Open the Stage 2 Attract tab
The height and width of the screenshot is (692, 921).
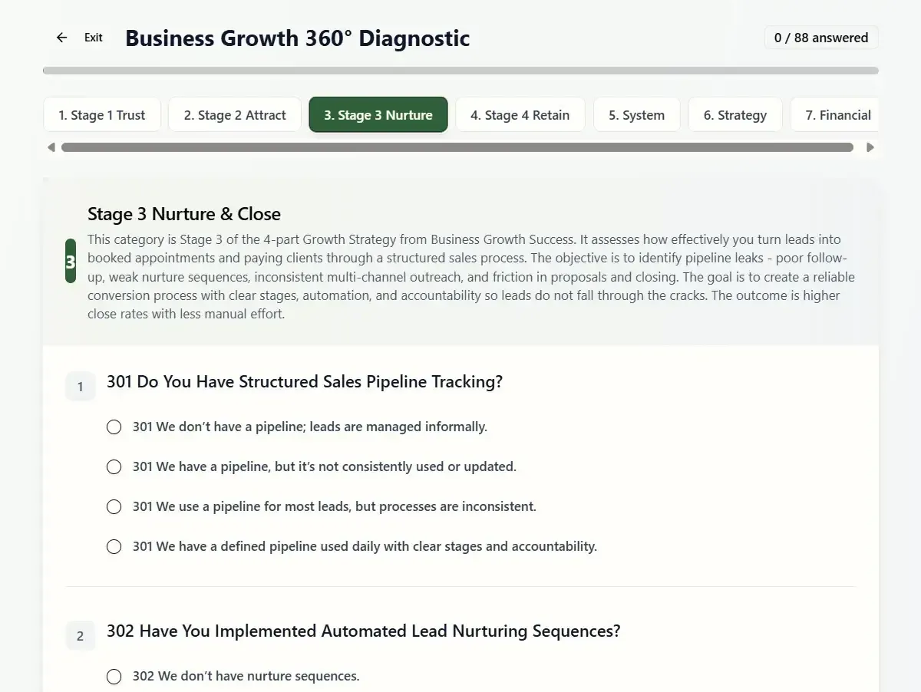(x=234, y=114)
